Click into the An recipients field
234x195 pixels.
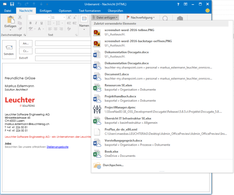pos(63,43)
